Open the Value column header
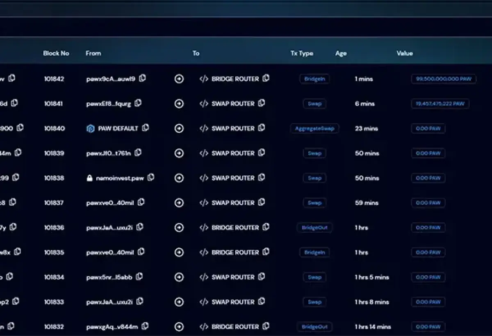Image resolution: width=492 pixels, height=336 pixels. (405, 53)
